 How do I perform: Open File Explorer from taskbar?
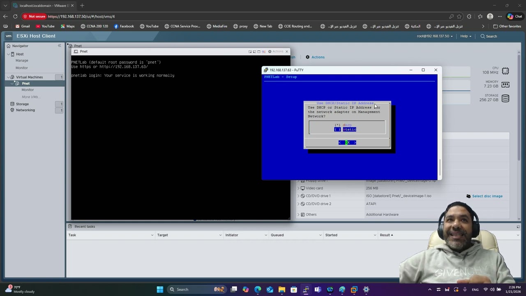[282, 289]
